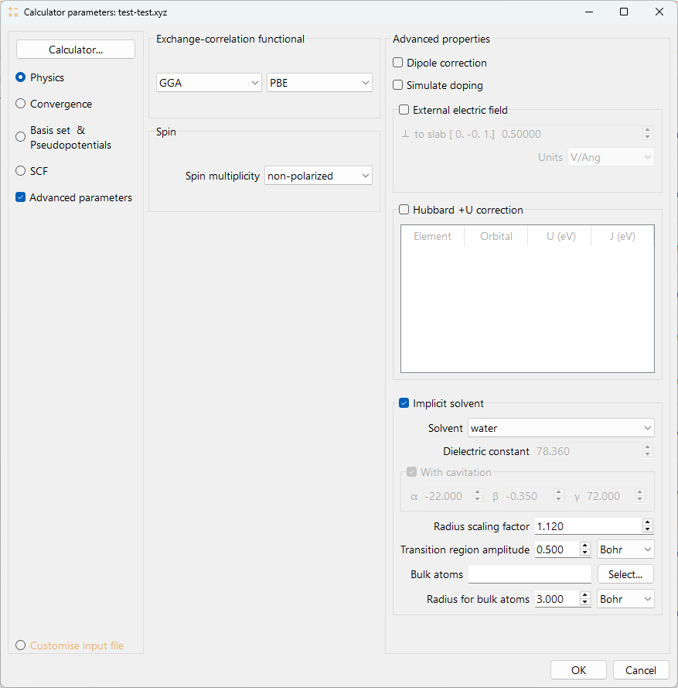Expand the PBE functional dropdown

[x=319, y=83]
